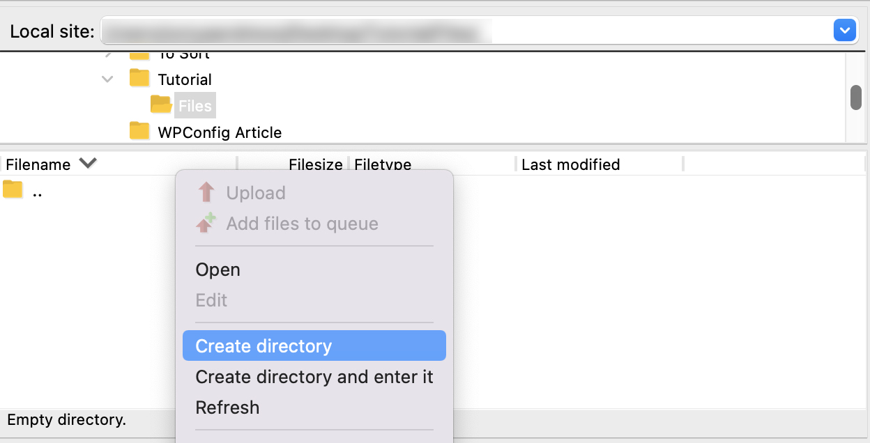The width and height of the screenshot is (870, 443).
Task: Open the Local site dropdown
Action: (844, 30)
